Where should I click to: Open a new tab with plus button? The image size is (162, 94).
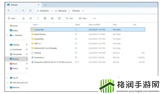(x=45, y=5)
